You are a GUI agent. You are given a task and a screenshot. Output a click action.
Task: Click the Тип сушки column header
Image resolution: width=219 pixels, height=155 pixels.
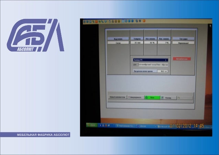pos(183,39)
